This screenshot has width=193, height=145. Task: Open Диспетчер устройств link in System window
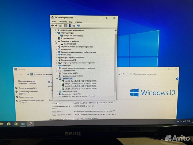(x=28, y=88)
